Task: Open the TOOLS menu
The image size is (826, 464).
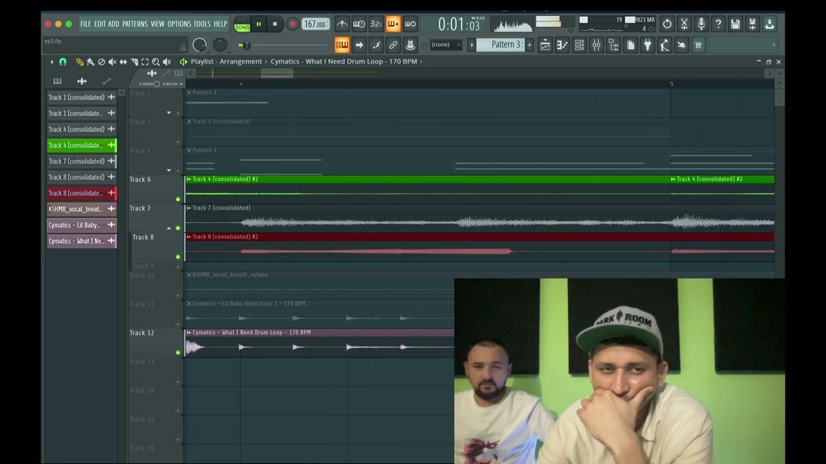Action: tap(202, 24)
